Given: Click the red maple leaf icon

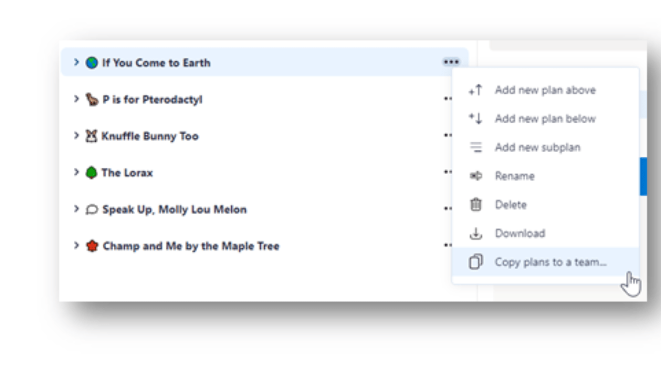Looking at the screenshot, I should [92, 246].
